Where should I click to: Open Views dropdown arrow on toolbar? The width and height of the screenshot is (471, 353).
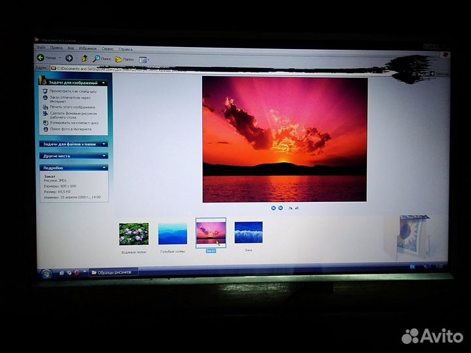point(148,60)
